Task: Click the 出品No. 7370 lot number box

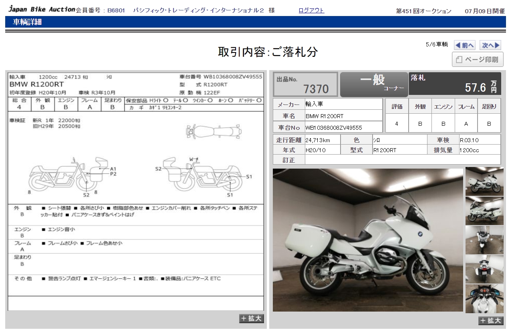Action: point(305,85)
